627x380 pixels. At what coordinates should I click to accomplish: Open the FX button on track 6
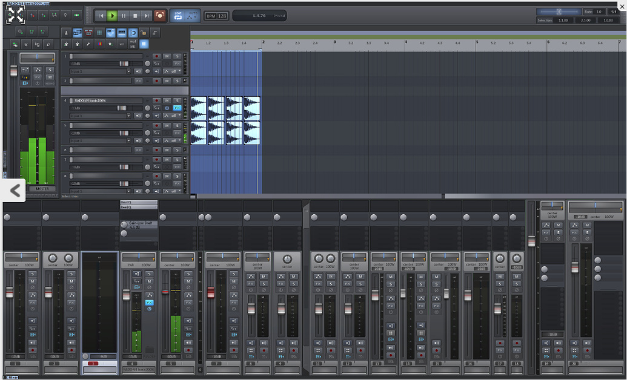[138, 150]
